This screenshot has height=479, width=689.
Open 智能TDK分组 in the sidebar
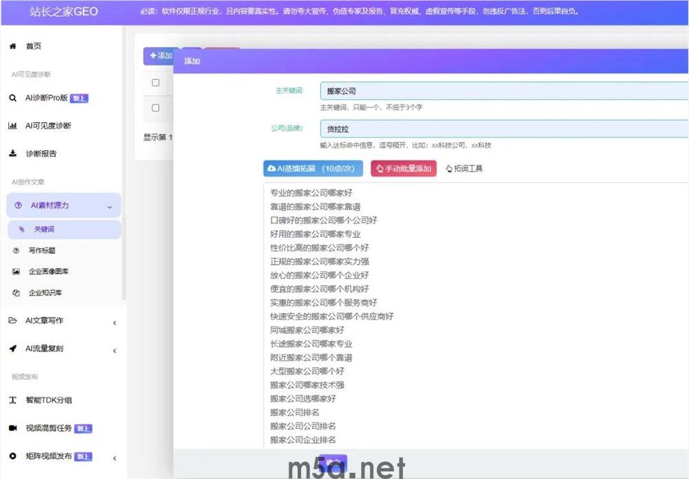(x=49, y=400)
